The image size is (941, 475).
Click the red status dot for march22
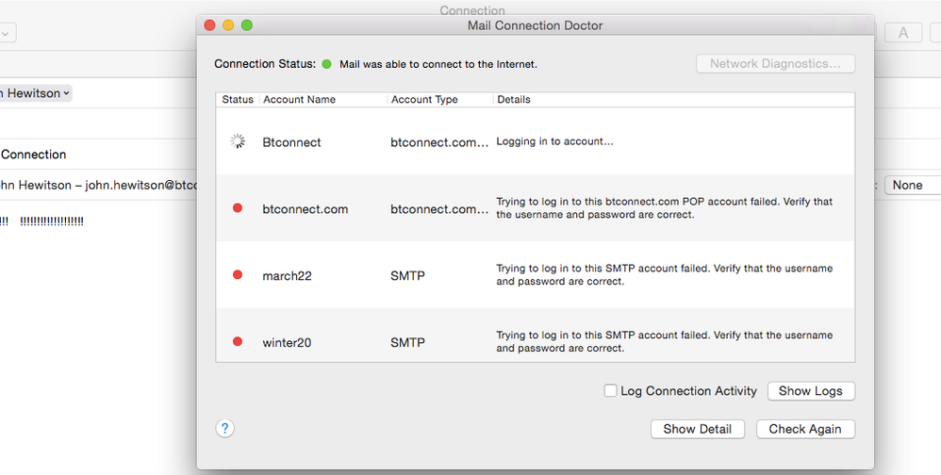coord(238,275)
